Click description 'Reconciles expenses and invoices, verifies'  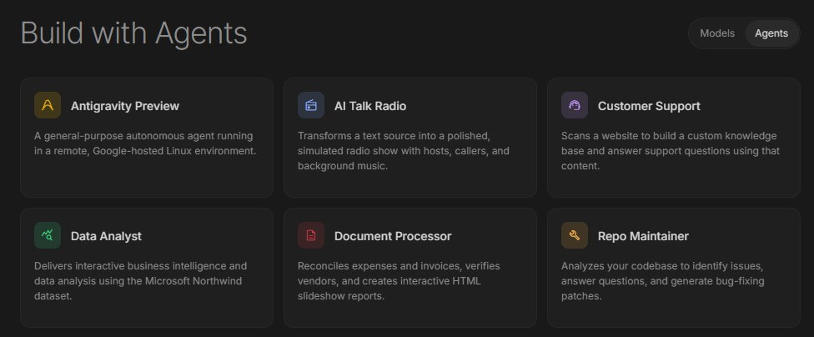coord(399,266)
